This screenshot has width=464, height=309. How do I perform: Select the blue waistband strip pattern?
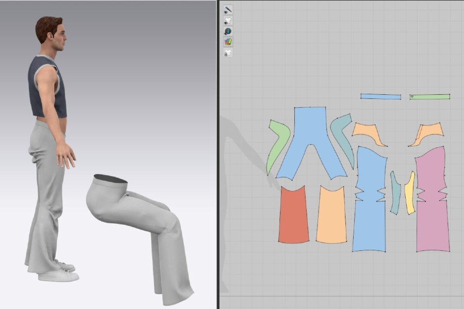(380, 96)
